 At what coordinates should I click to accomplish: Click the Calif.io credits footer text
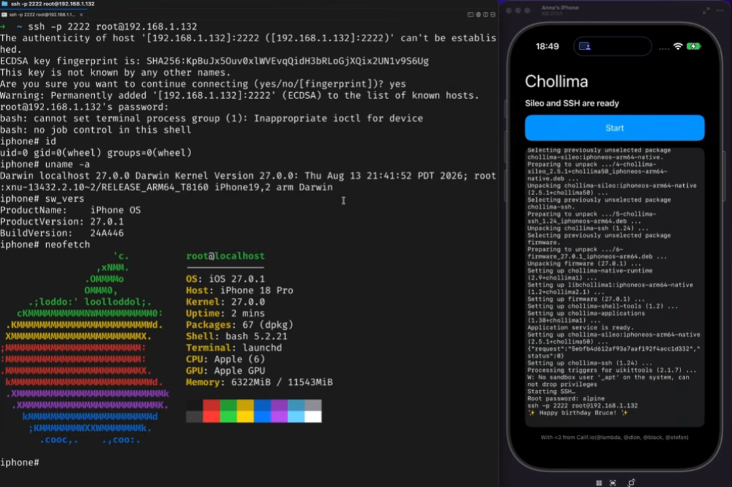tap(614, 437)
